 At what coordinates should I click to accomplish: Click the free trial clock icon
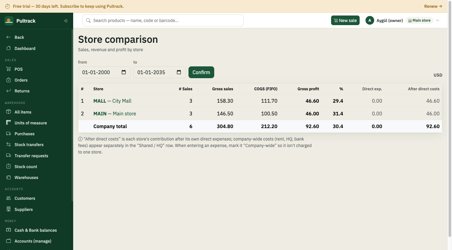tap(7, 6)
